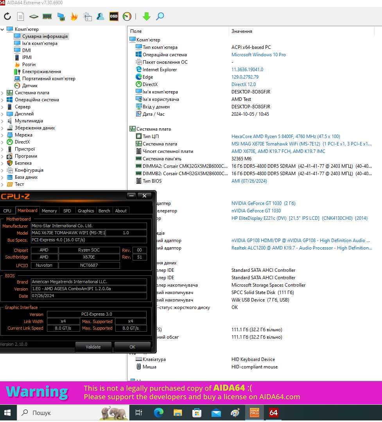Open Task View on the taskbar
The height and width of the screenshot is (422, 382).
pyautogui.click(x=139, y=413)
